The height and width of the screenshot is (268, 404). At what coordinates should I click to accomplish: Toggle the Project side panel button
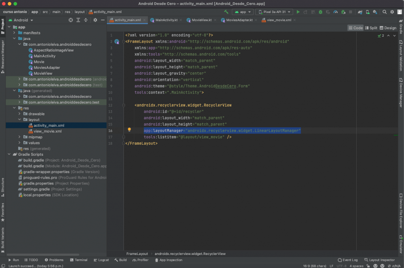click(3, 26)
